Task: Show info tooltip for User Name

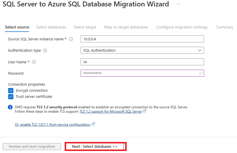Action: (x=34, y=62)
